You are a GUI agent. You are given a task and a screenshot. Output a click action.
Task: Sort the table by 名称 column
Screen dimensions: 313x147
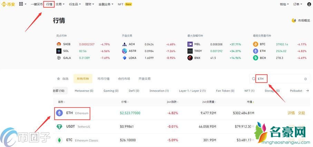pos(61,102)
